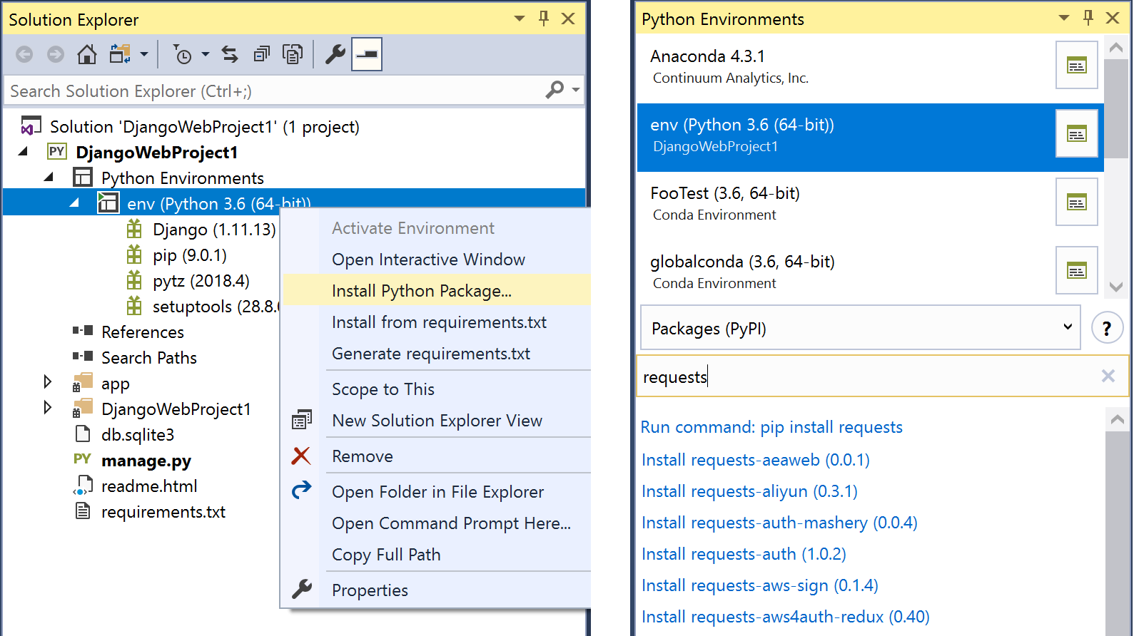Collapse the Python Environments node
The height and width of the screenshot is (636, 1134).
(49, 177)
